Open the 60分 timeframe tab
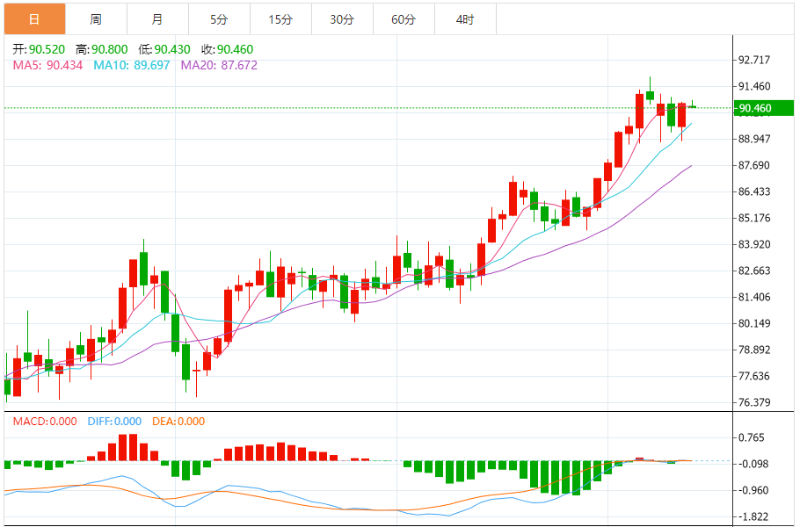This screenshot has width=800, height=527. pos(404,19)
